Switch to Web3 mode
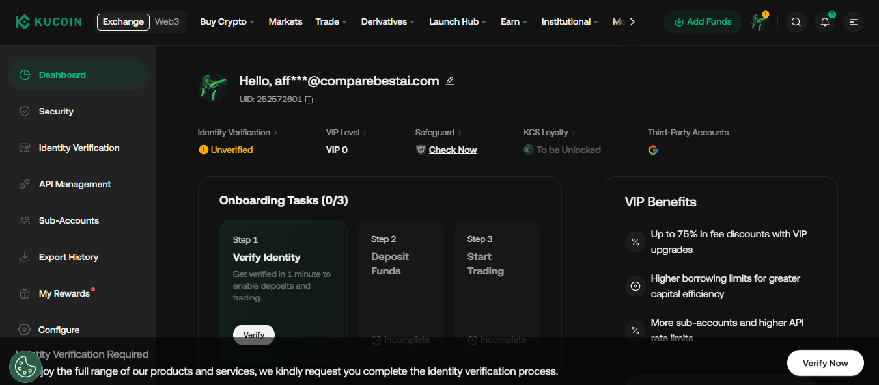The height and width of the screenshot is (385, 879). [167, 22]
